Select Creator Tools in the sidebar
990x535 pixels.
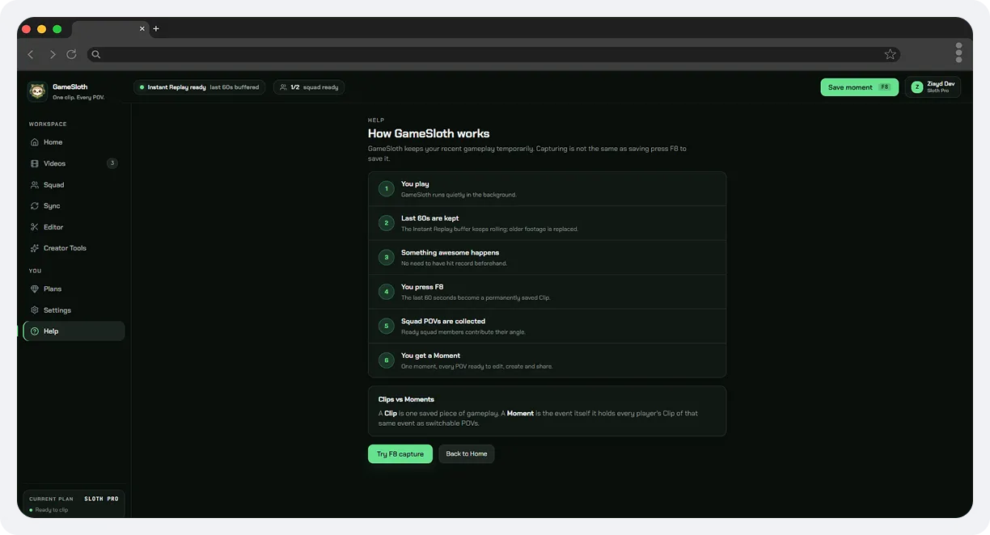(x=74, y=248)
